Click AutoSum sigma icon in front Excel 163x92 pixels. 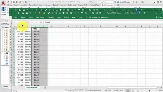(52, 13)
